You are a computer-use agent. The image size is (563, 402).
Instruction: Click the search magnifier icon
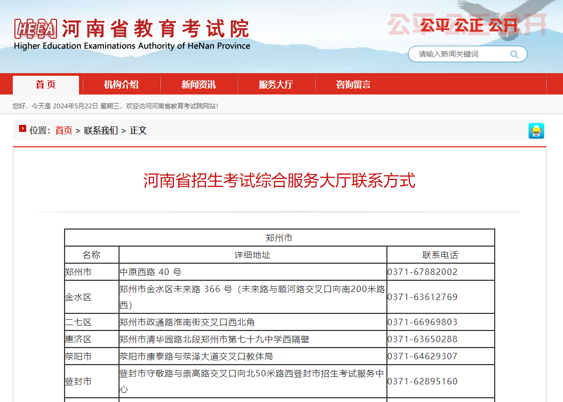(x=514, y=54)
